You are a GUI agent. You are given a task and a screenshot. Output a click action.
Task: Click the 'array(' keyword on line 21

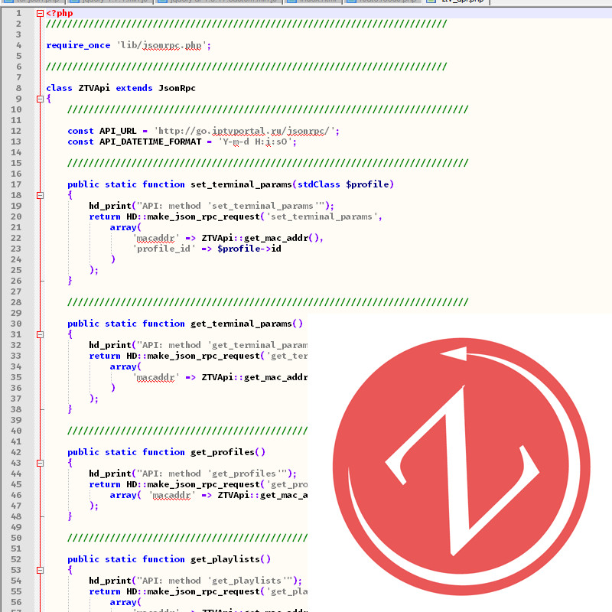(125, 227)
